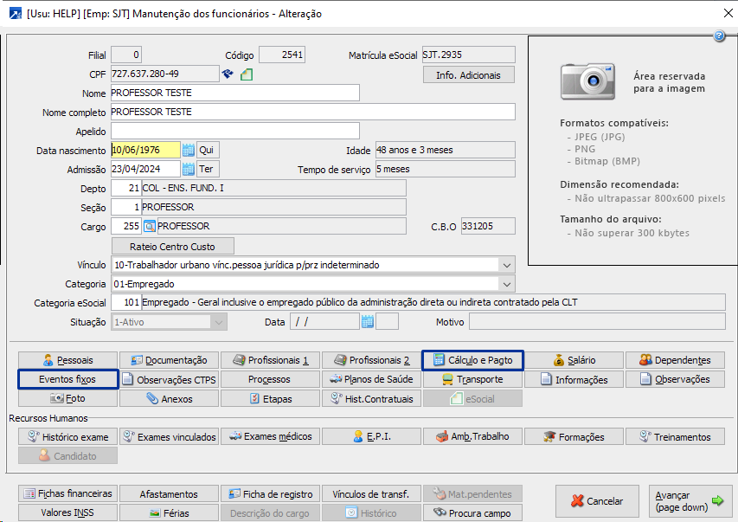
Task: Open the Férias button
Action: [x=169, y=512]
